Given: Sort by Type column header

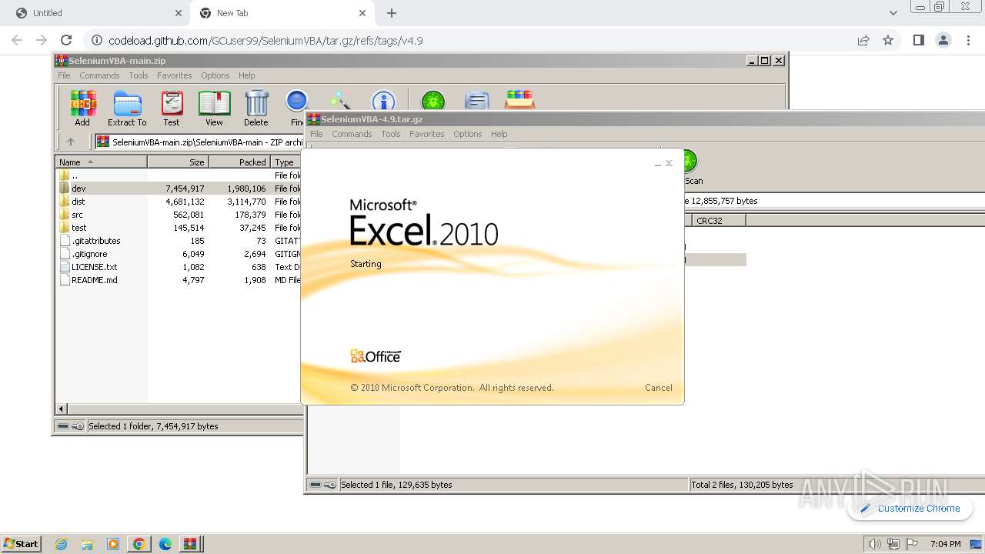Looking at the screenshot, I should click(286, 162).
